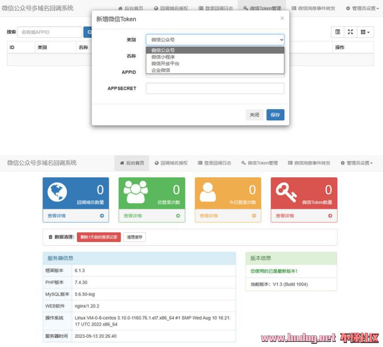The width and height of the screenshot is (383, 347).
Task: Expand 管理员设置 menu on the dashboard navbar
Action: coord(357,163)
